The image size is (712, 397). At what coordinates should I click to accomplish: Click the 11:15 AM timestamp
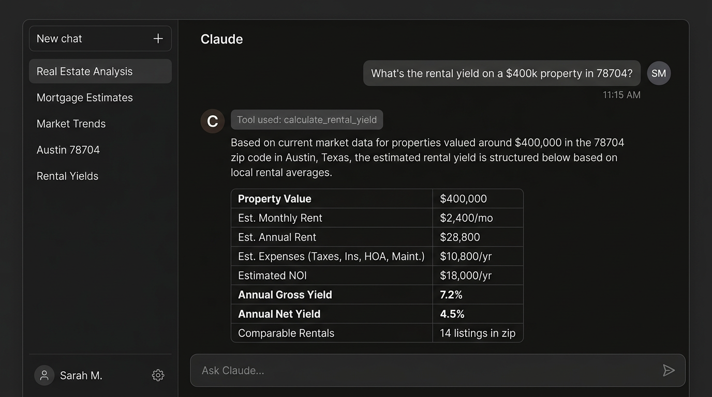pyautogui.click(x=621, y=95)
